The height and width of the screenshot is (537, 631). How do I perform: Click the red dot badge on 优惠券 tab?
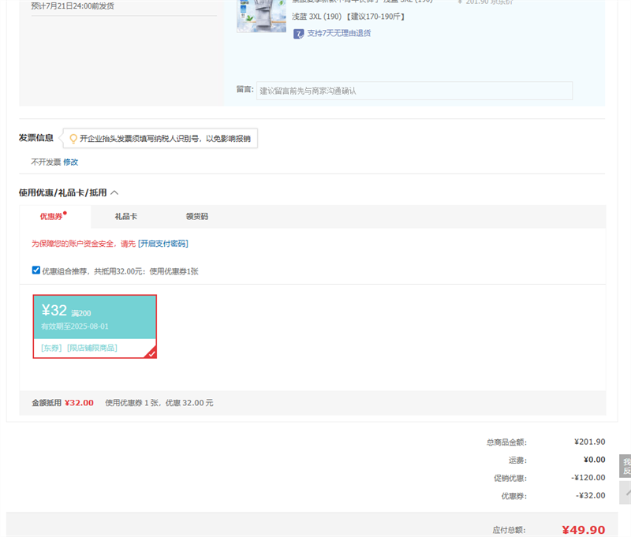67,211
